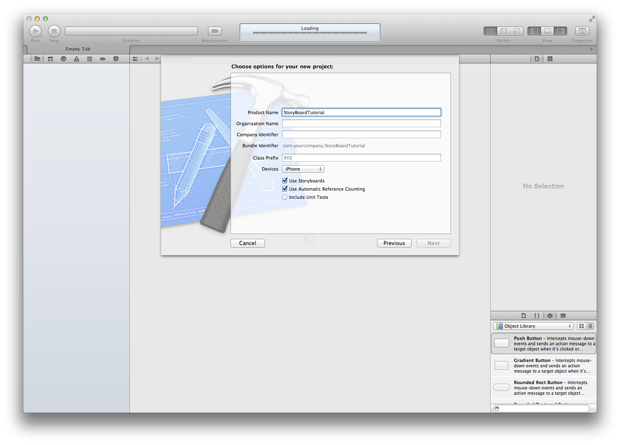Show the Code Snippet library
The width and height of the screenshot is (620, 445).
537,316
